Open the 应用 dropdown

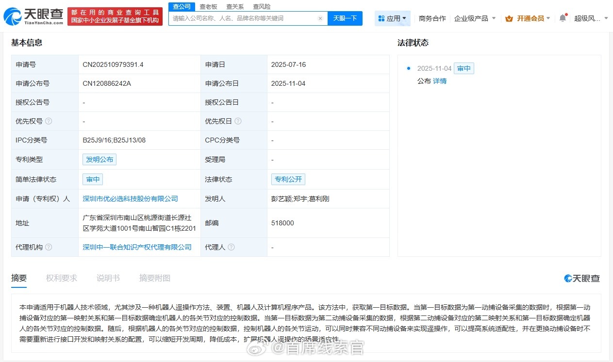(x=393, y=18)
